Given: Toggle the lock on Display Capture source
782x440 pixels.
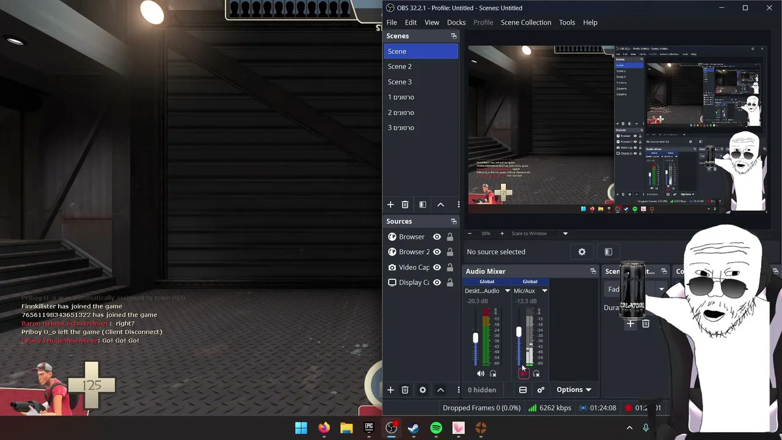Looking at the screenshot, I should click(450, 282).
